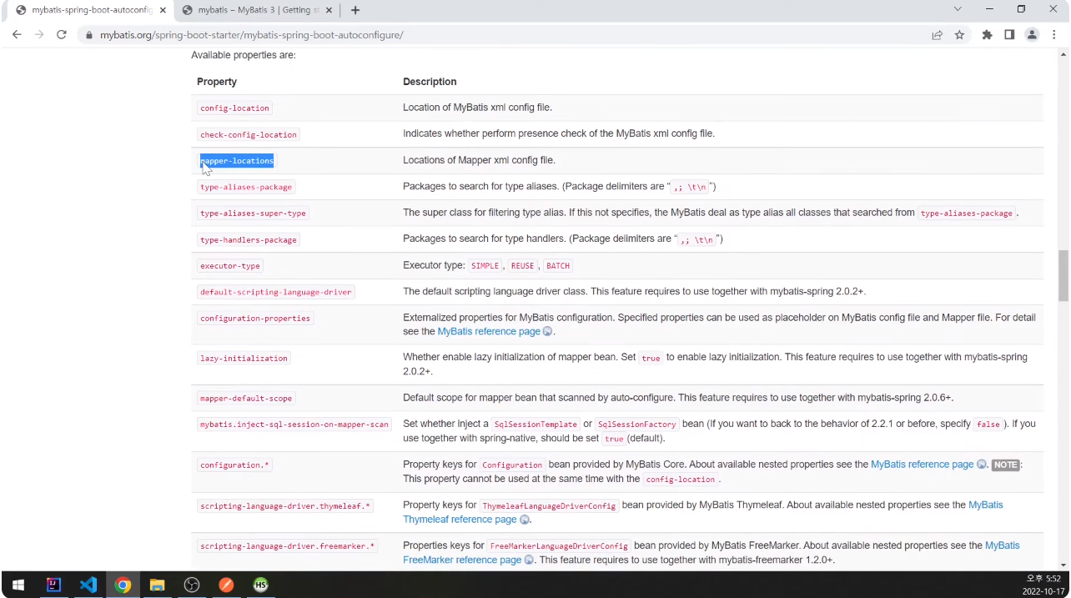Click the configuration-properties property code

(x=255, y=318)
